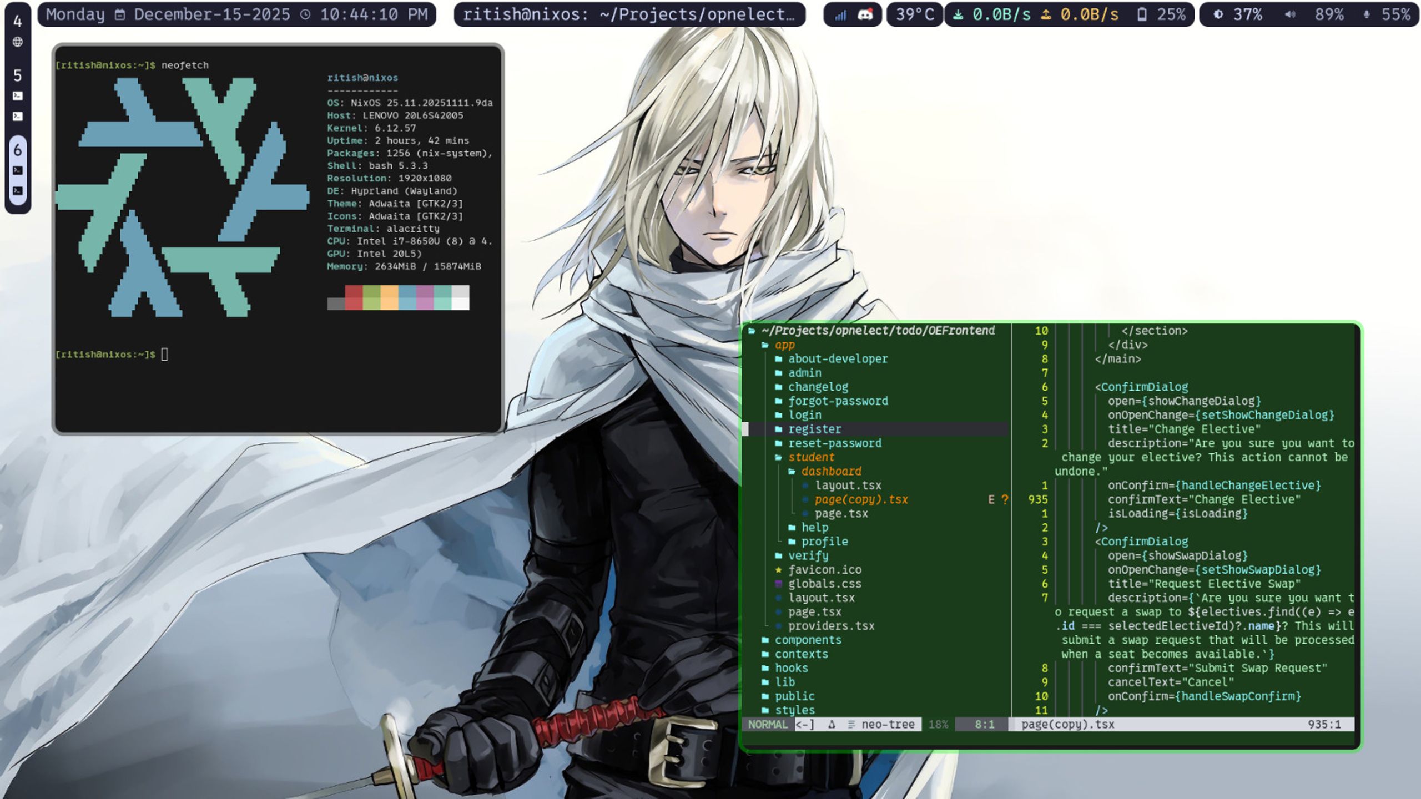Select active workspace 6

tap(18, 150)
